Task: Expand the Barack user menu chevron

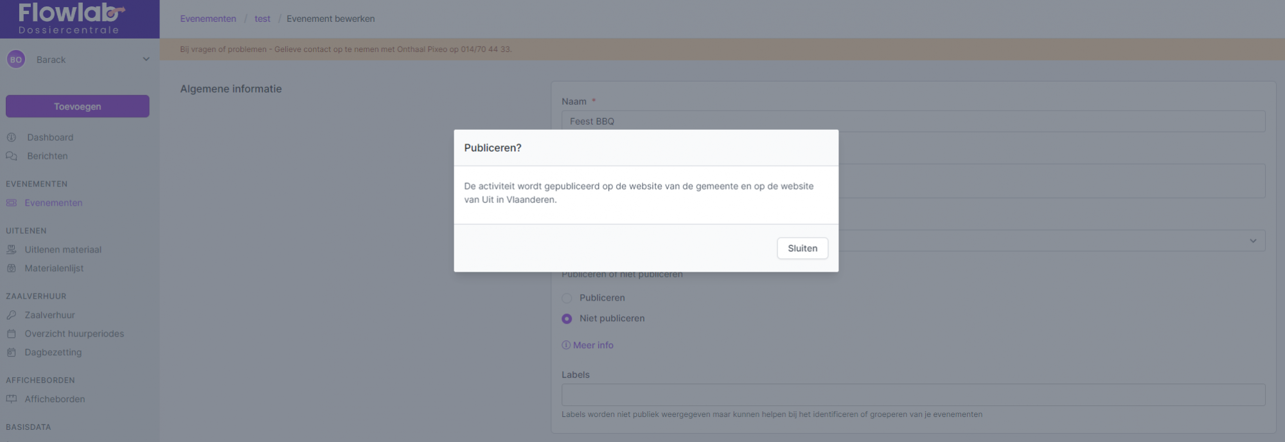Action: [x=146, y=59]
